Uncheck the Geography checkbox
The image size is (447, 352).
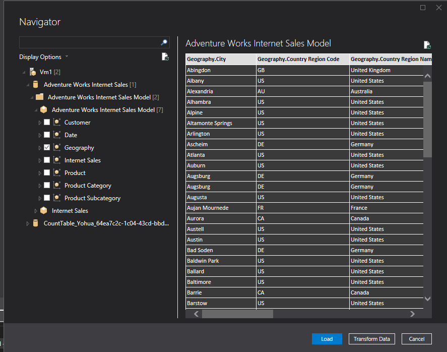coord(47,147)
